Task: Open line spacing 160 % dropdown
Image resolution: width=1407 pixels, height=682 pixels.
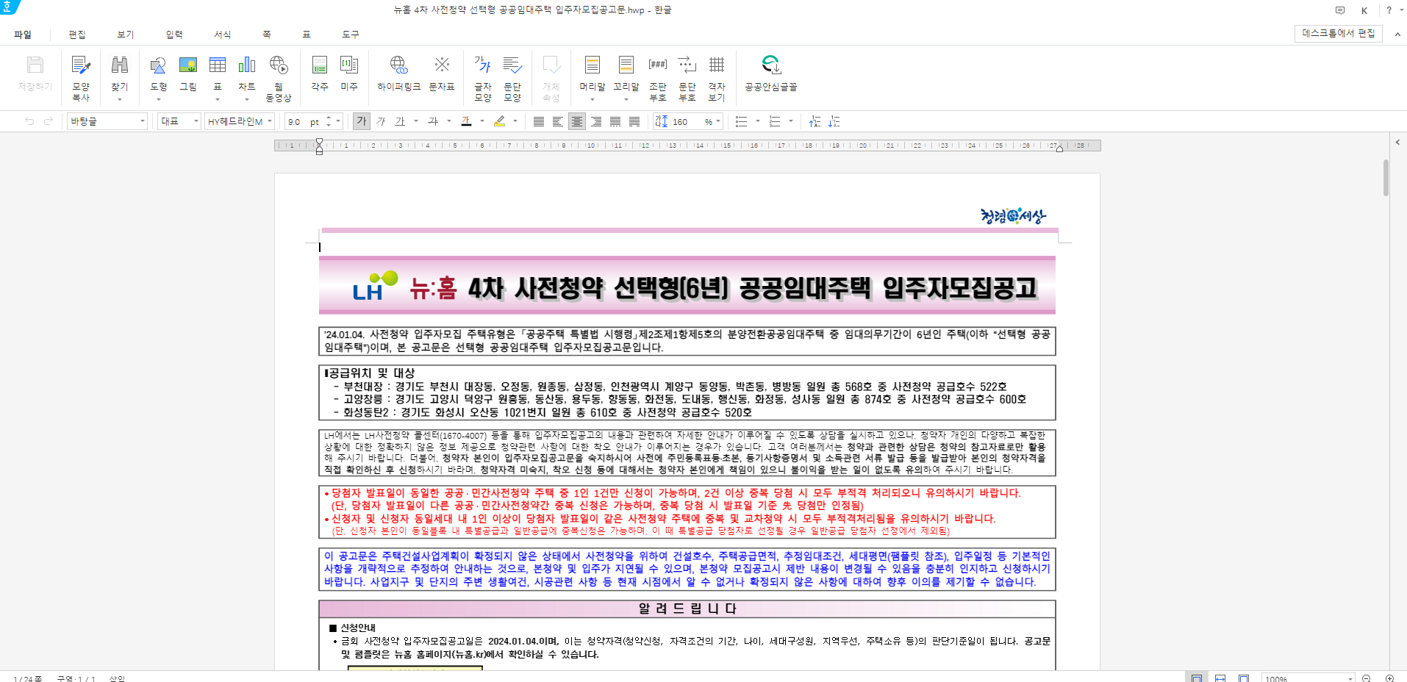Action: (718, 121)
